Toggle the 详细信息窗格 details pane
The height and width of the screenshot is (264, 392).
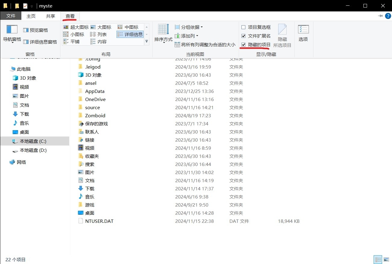pyautogui.click(x=40, y=42)
